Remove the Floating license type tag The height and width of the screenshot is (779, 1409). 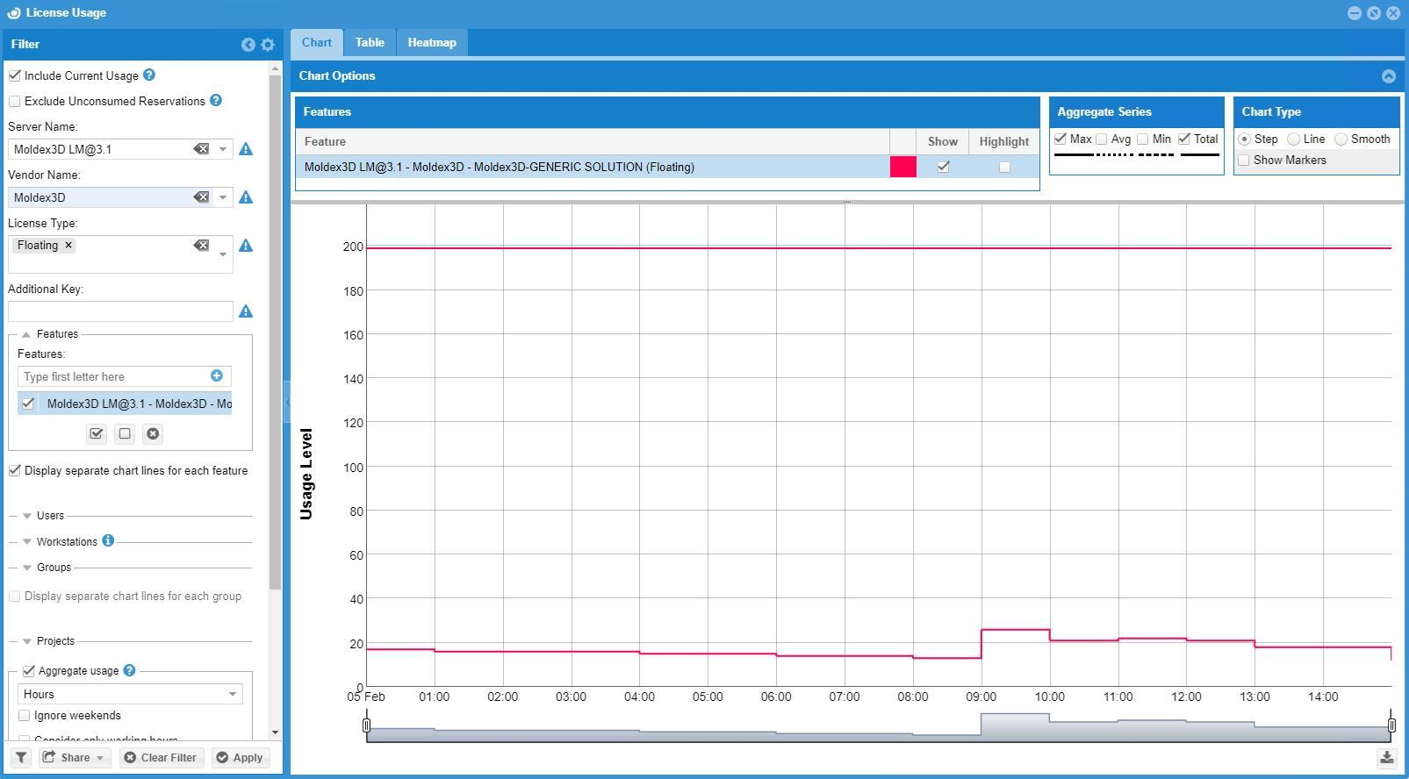tap(68, 246)
